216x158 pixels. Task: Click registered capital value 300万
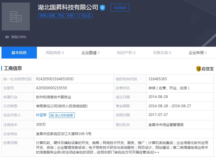(41, 124)
